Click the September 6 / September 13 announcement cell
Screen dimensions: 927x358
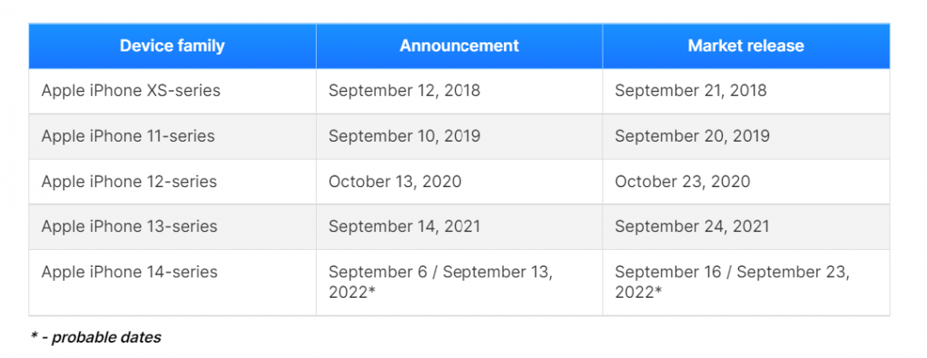pyautogui.click(x=441, y=282)
